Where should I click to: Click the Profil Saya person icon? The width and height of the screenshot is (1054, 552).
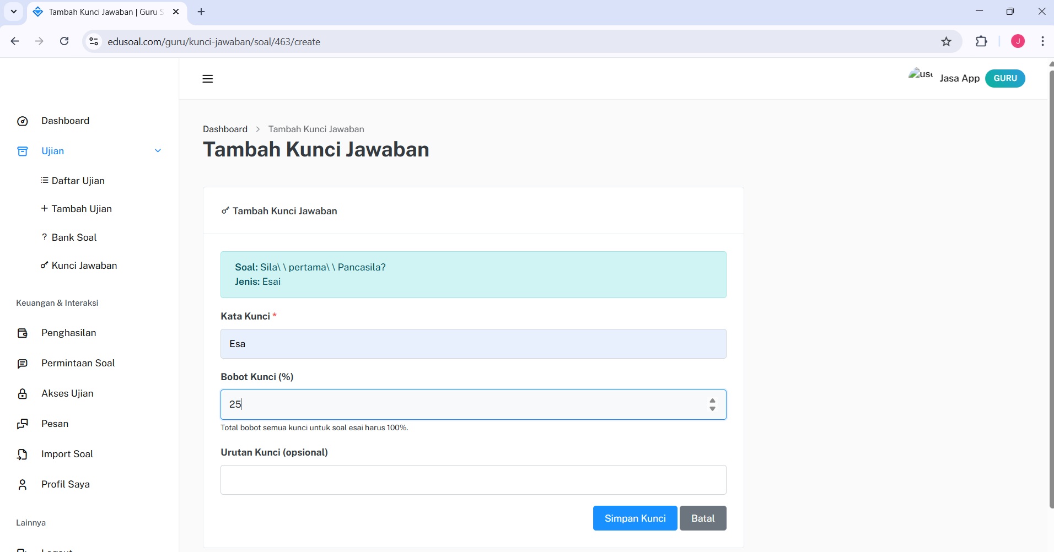tap(23, 485)
